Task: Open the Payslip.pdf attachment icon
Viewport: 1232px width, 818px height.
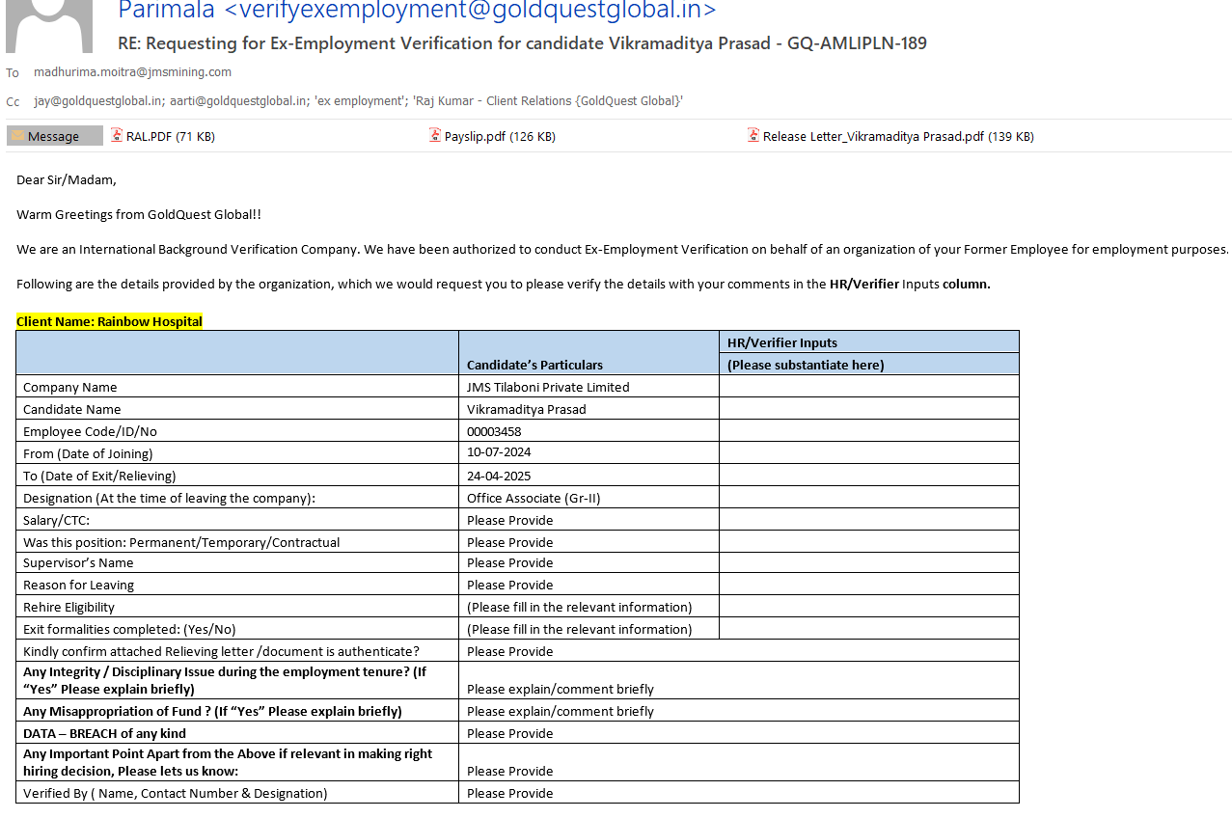Action: click(435, 136)
